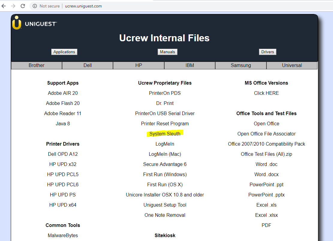Click the ucrew.uniguest.com address bar

pos(83,6)
